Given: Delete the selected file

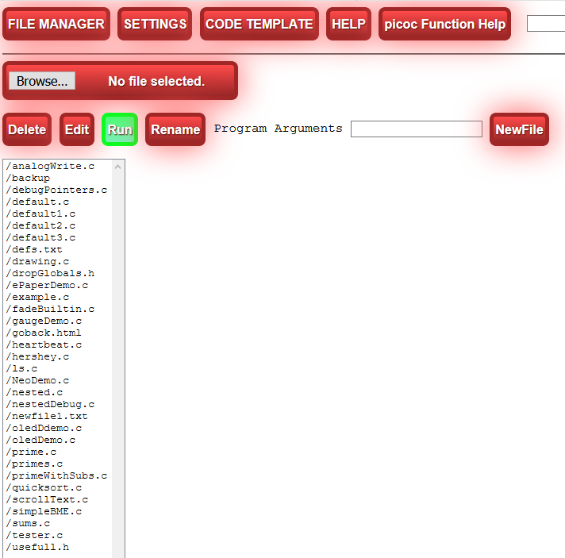Looking at the screenshot, I should point(27,129).
